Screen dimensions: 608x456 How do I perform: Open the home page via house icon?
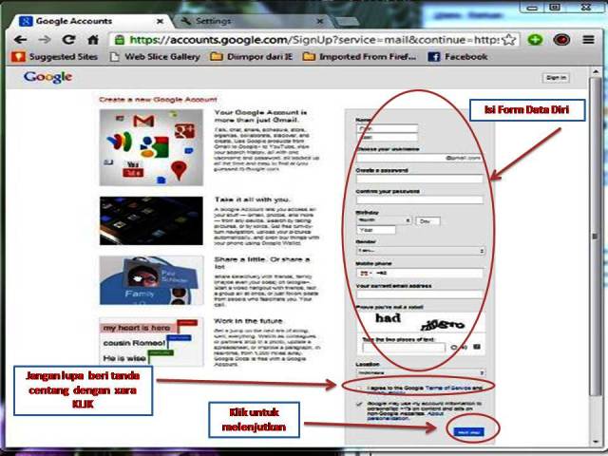93,40
